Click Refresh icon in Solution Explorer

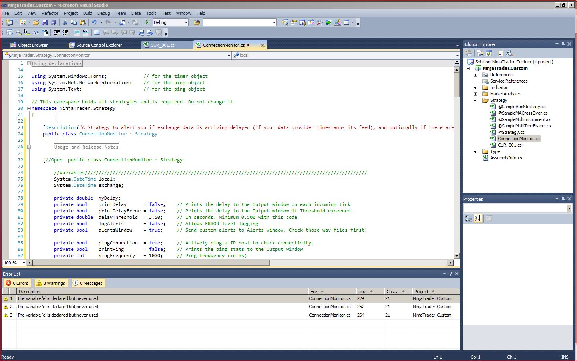coord(489,53)
